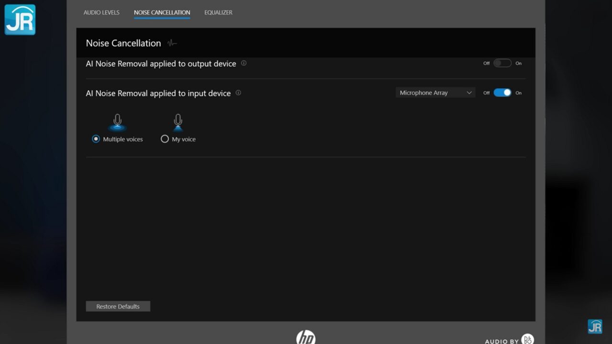
Task: Switch to the Audio Levels tab
Action: [x=101, y=12]
